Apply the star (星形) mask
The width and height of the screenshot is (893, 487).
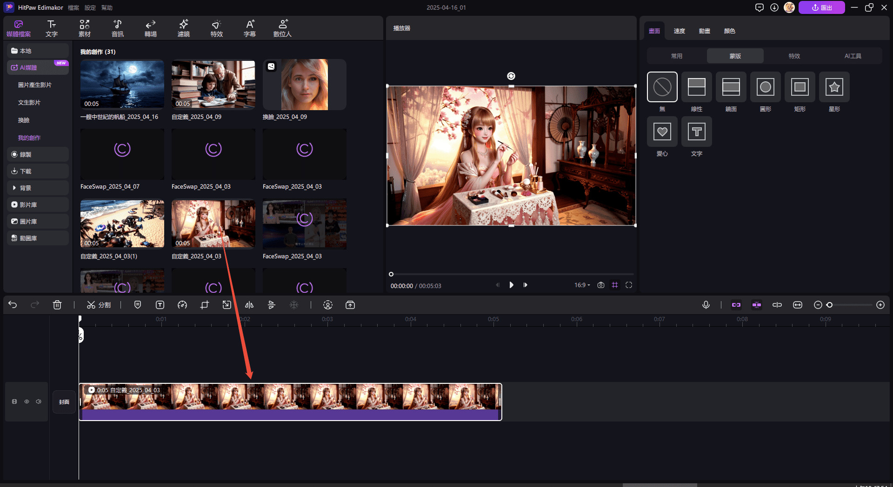834,87
